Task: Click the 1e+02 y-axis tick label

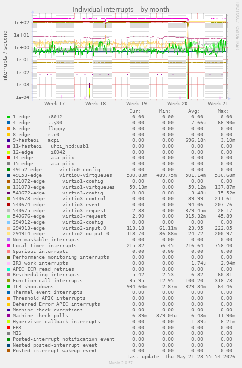Action: click(21, 23)
